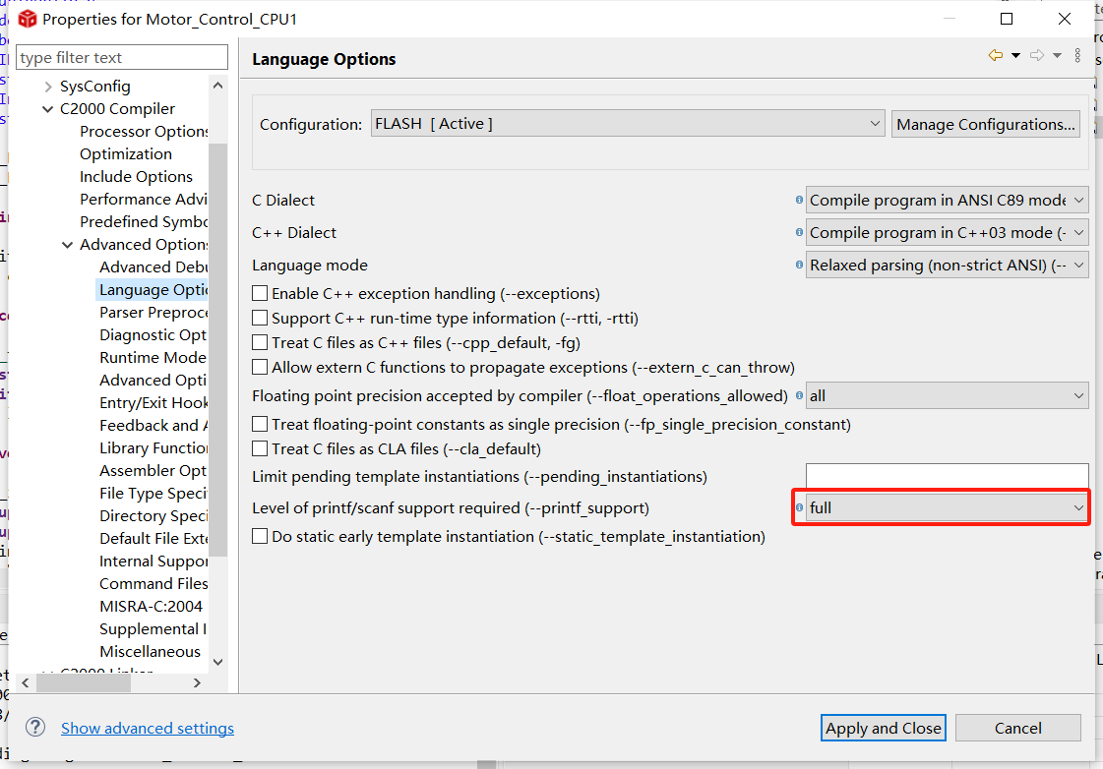Viewport: 1103px width, 769px height.
Task: Expand the SysConfig tree node
Action: 48,87
